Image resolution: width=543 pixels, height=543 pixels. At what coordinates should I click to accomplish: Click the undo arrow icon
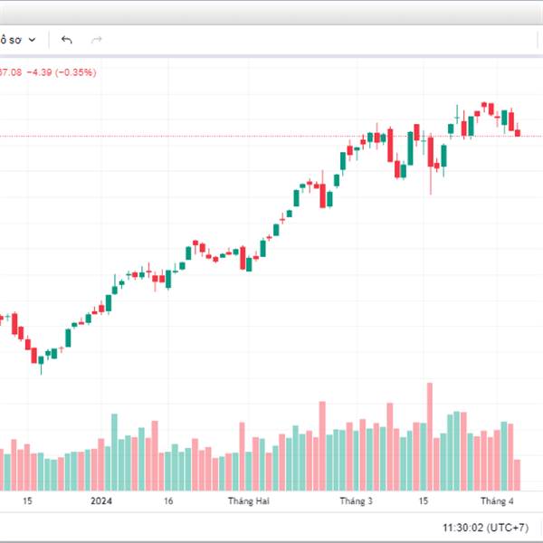click(x=67, y=40)
